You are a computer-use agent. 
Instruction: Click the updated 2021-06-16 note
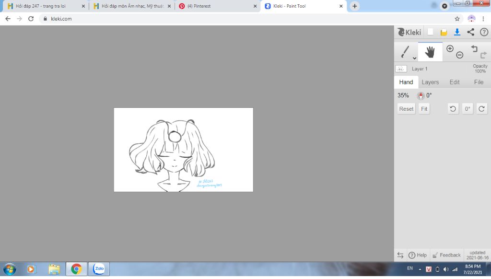pyautogui.click(x=477, y=255)
